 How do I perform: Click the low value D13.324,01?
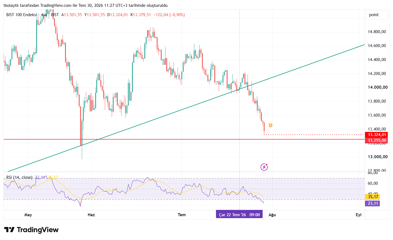coord(117,15)
